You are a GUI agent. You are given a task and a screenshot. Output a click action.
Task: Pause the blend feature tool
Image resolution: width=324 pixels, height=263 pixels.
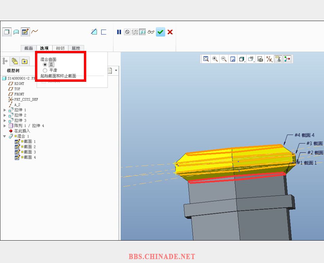tap(119, 32)
